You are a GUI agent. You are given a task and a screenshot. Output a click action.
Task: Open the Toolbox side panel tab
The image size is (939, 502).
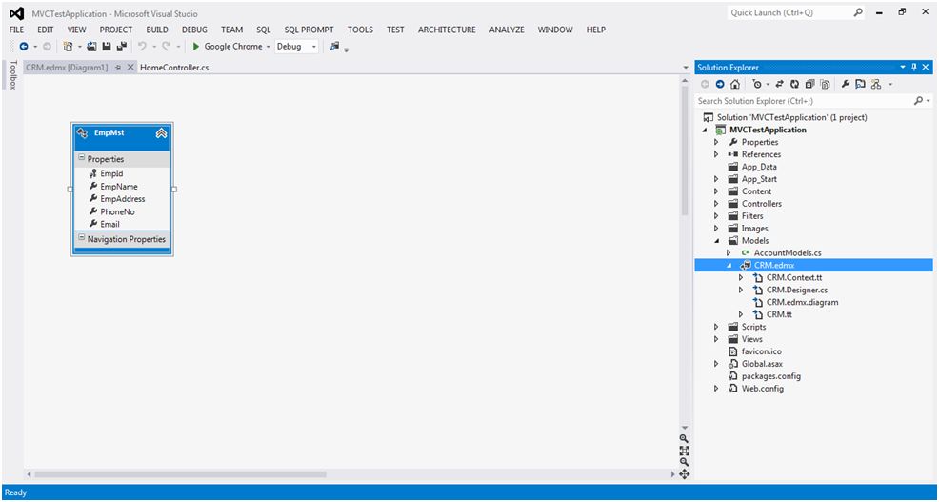pyautogui.click(x=12, y=75)
